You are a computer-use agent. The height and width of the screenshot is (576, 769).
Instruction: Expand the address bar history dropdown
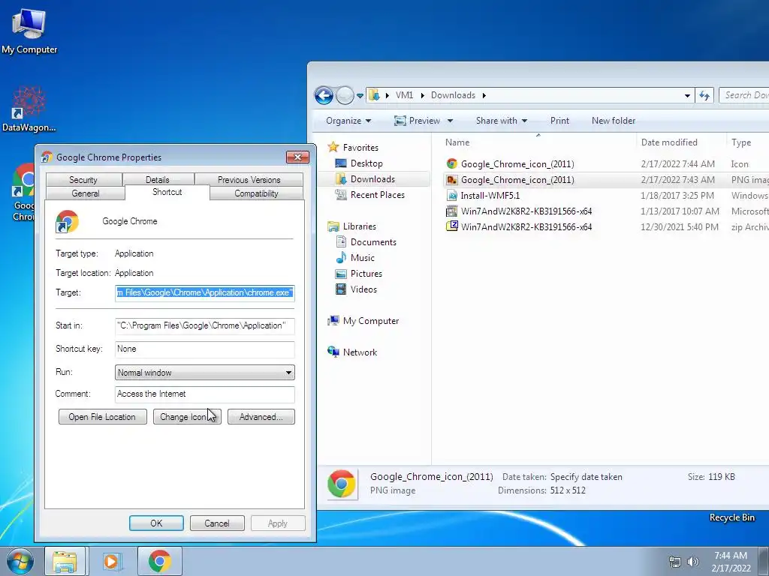tap(687, 95)
